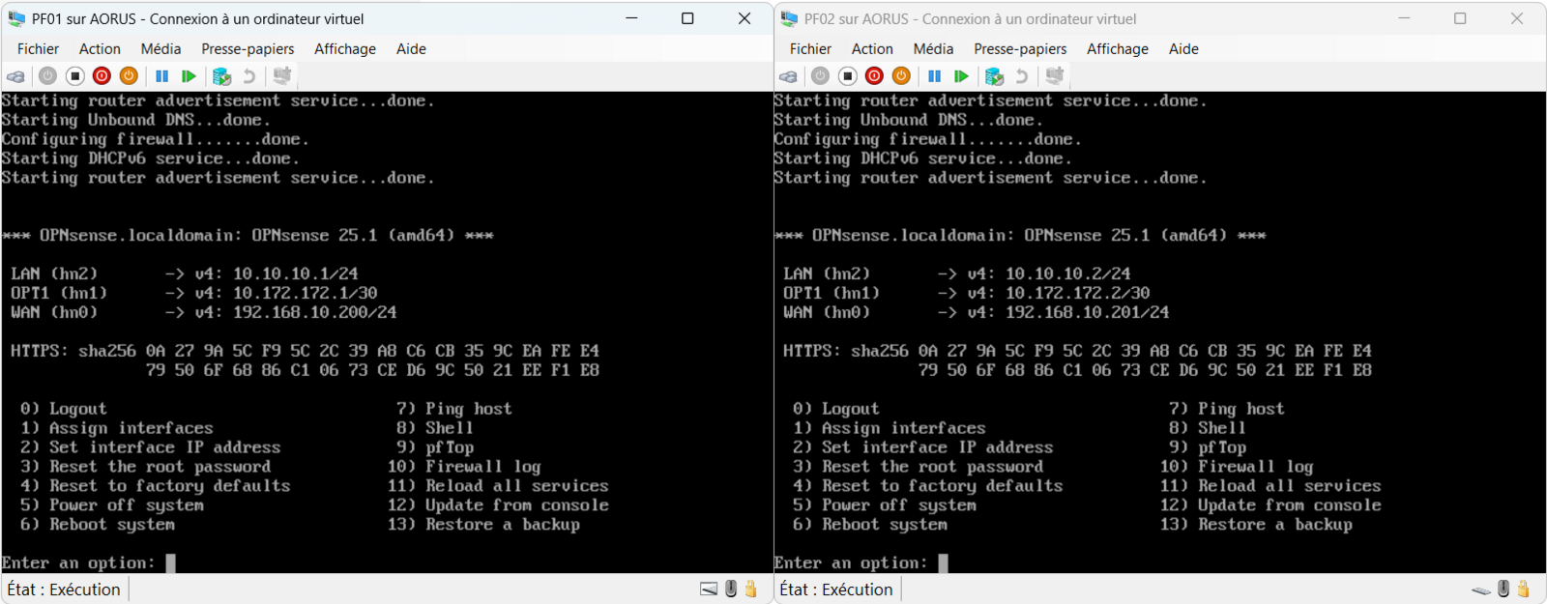1547x604 pixels.
Task: Click the padlock status icon in PF01
Action: click(x=751, y=589)
